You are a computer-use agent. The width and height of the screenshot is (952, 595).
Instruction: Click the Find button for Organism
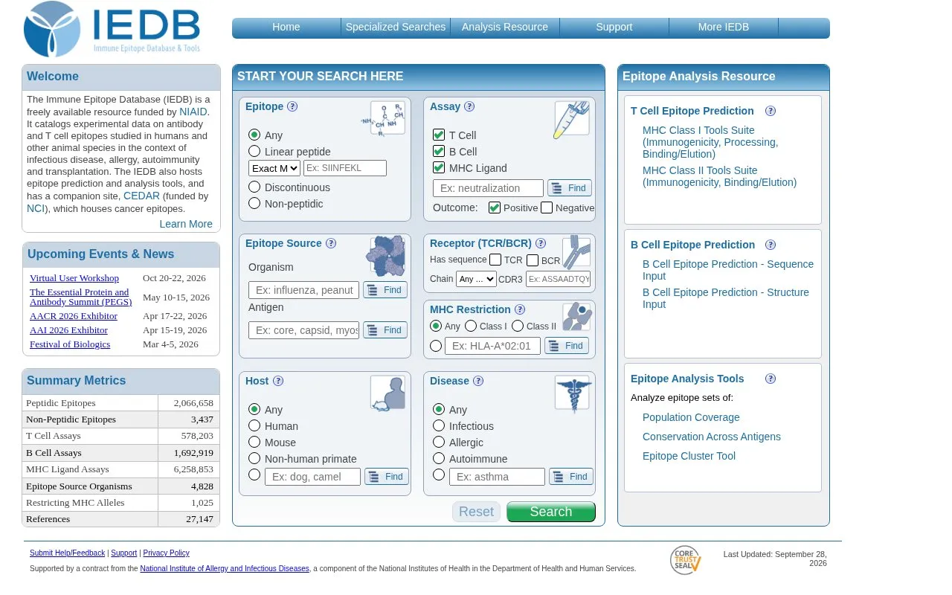click(x=385, y=290)
